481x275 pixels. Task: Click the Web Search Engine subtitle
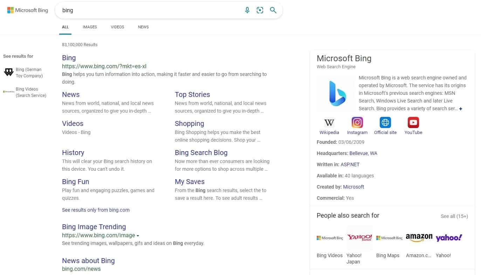(x=336, y=67)
